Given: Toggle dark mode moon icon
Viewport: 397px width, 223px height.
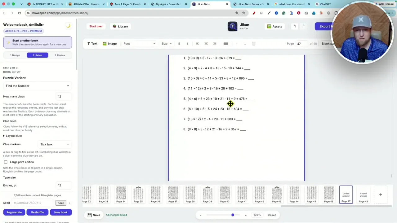Looking at the screenshot, I should 68,26.
